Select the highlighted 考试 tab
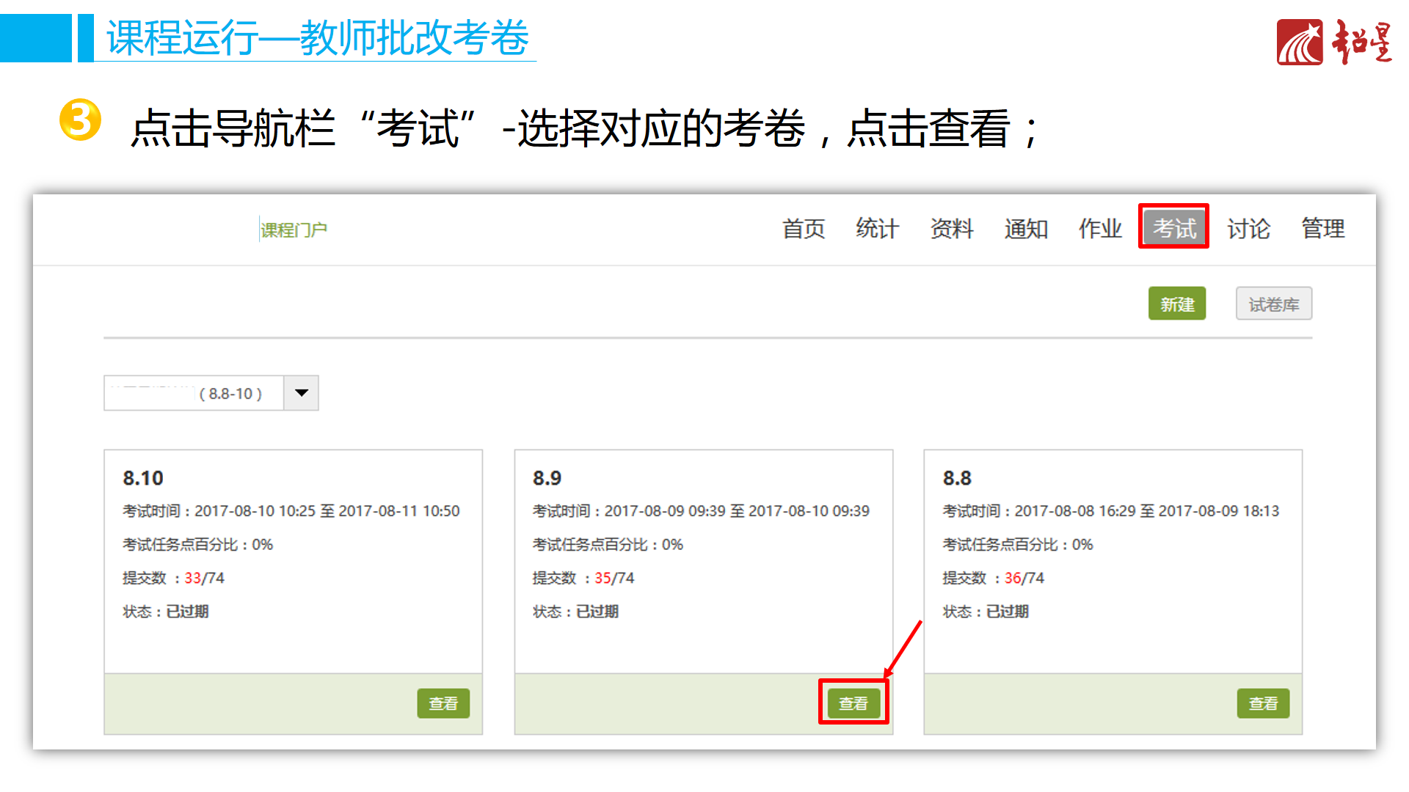Viewport: 1409px width, 792px height. click(x=1173, y=228)
